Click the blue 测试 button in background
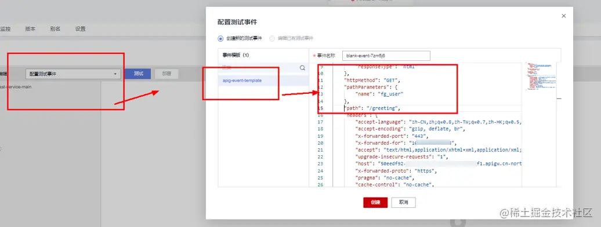 point(138,74)
